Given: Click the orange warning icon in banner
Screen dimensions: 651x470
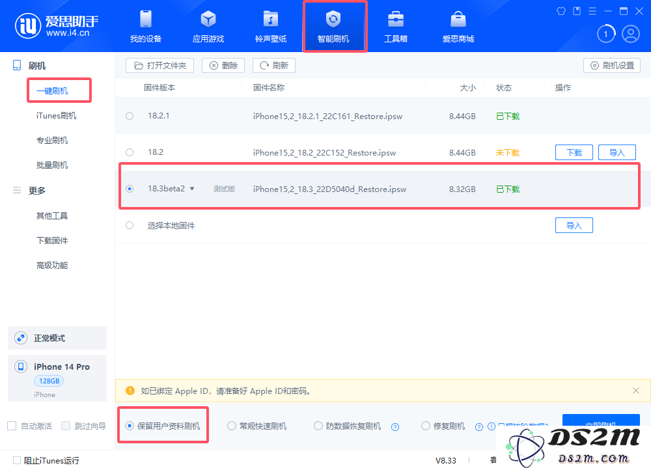Looking at the screenshot, I should pyautogui.click(x=130, y=391).
